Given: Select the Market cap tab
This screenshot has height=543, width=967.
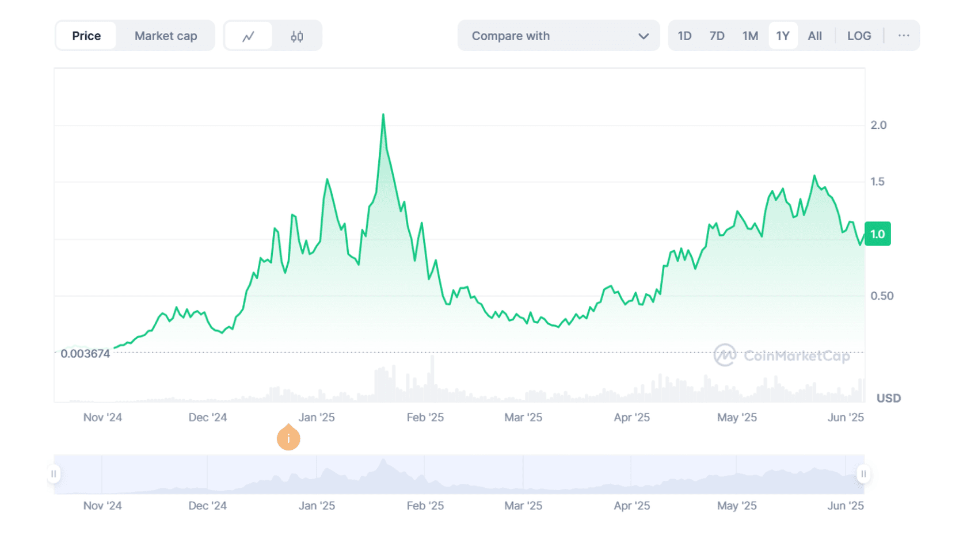Looking at the screenshot, I should (x=166, y=36).
